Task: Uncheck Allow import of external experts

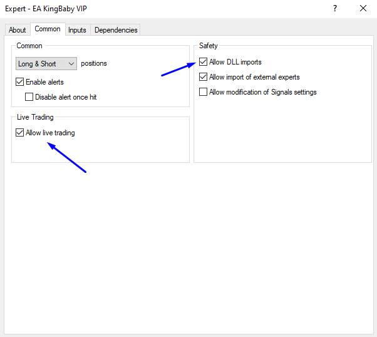Action: click(x=203, y=77)
